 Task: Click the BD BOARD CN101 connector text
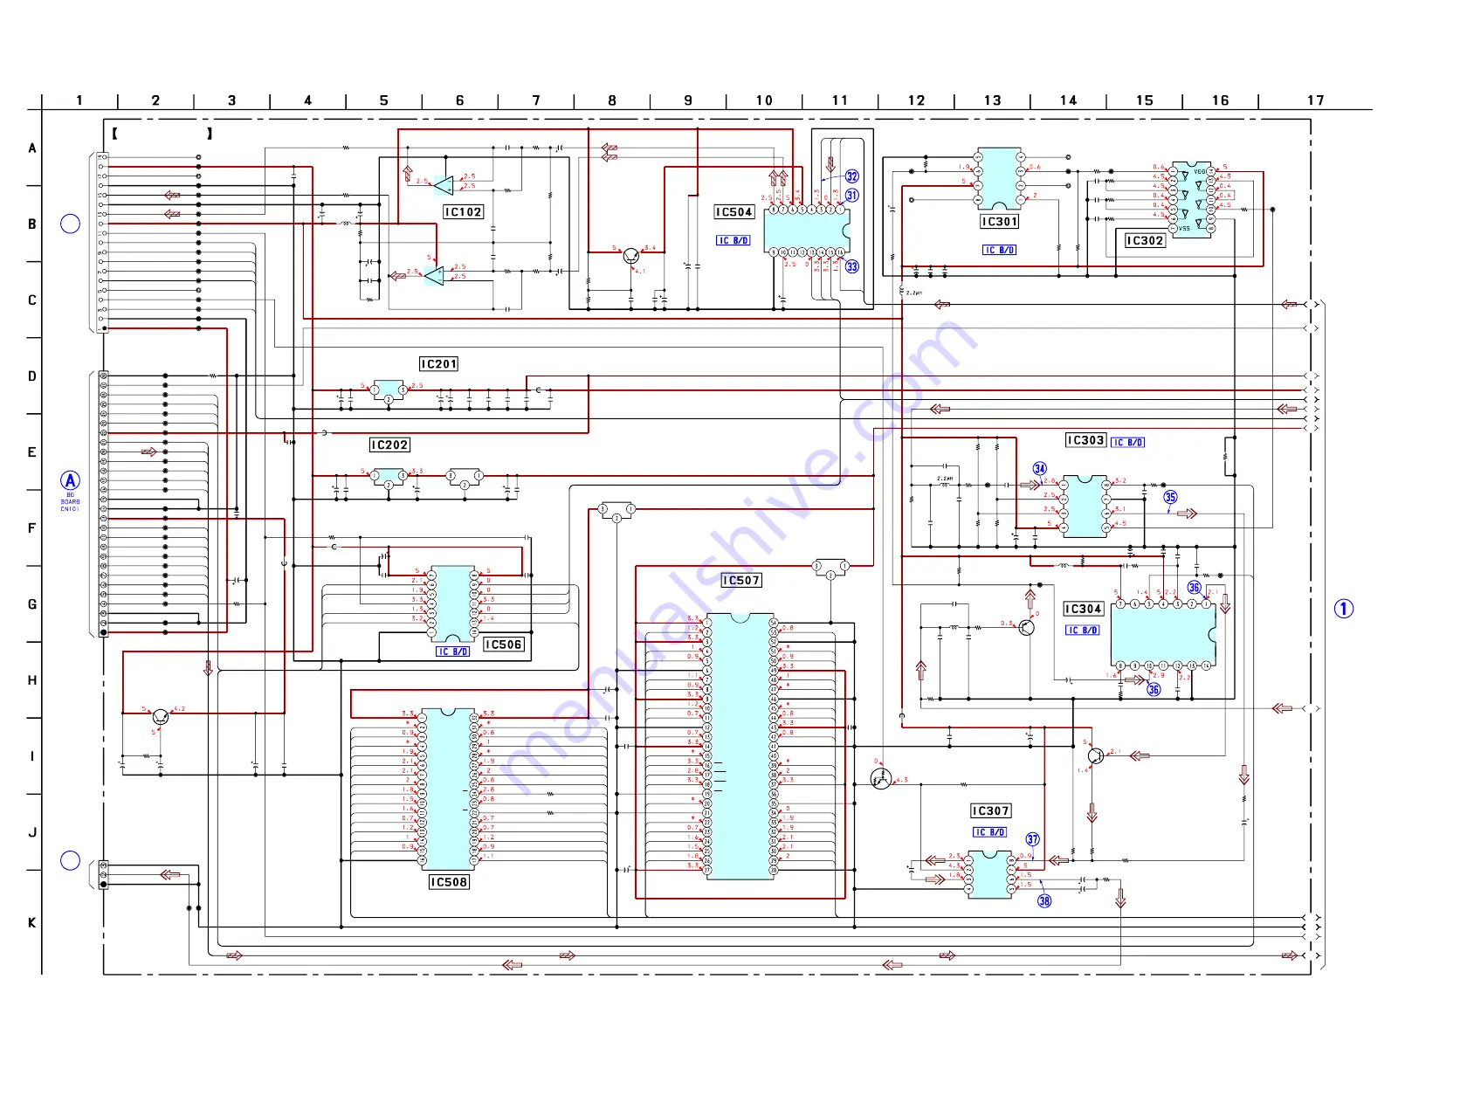click(x=70, y=502)
